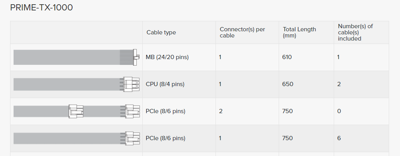The height and width of the screenshot is (156, 400).
Task: Select the "CPU (8/4 pins)" cable type cell
Action: coord(165,84)
